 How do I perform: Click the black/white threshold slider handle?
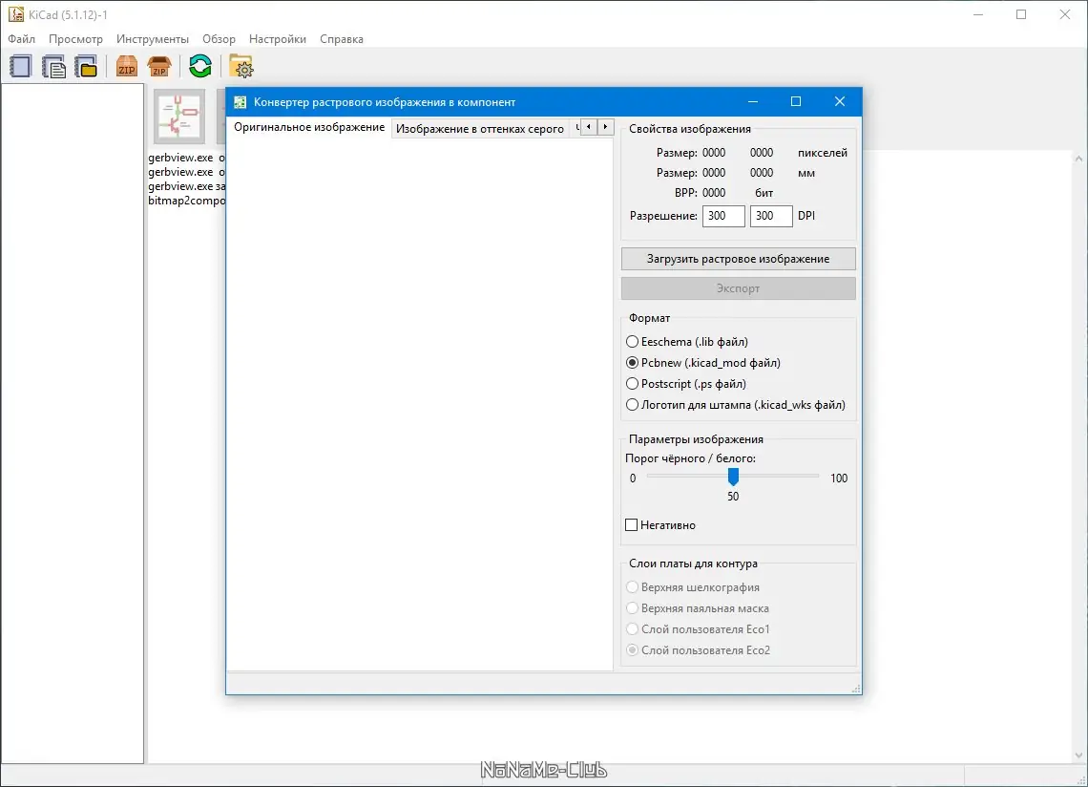(x=733, y=477)
